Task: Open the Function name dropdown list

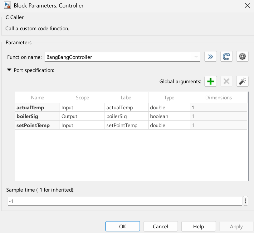Action: (x=196, y=56)
